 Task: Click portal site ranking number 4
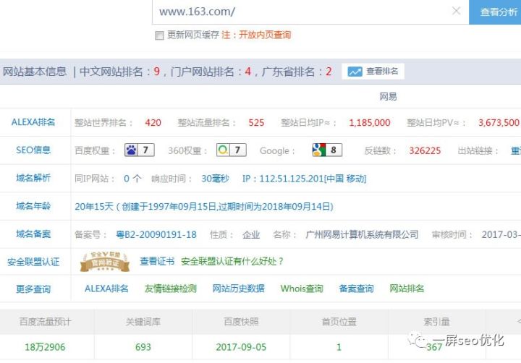pos(248,72)
